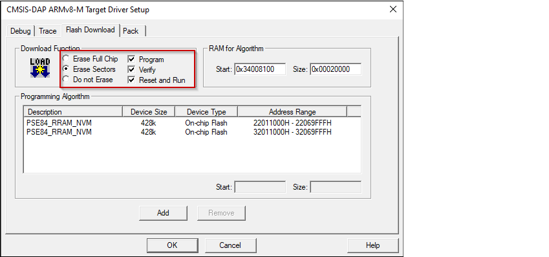This screenshot has width=549, height=257.
Task: Click the Cancel button
Action: click(x=230, y=245)
